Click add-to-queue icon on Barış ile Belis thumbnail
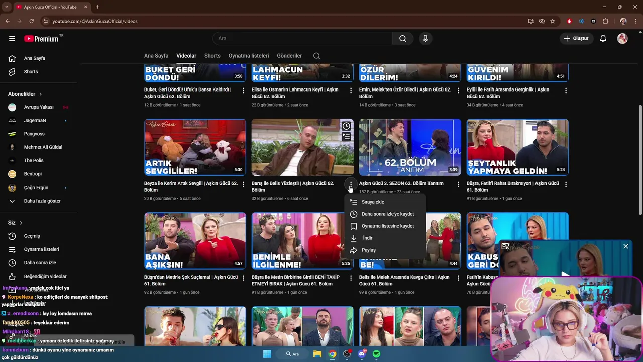This screenshot has width=643, height=362. [x=346, y=136]
